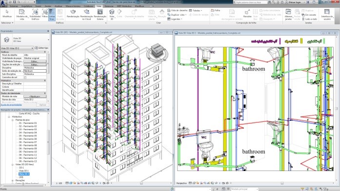Viewport: 340px width, 191px height.
Task: Click the Modelo principal status bar field
Action: pos(244,189)
